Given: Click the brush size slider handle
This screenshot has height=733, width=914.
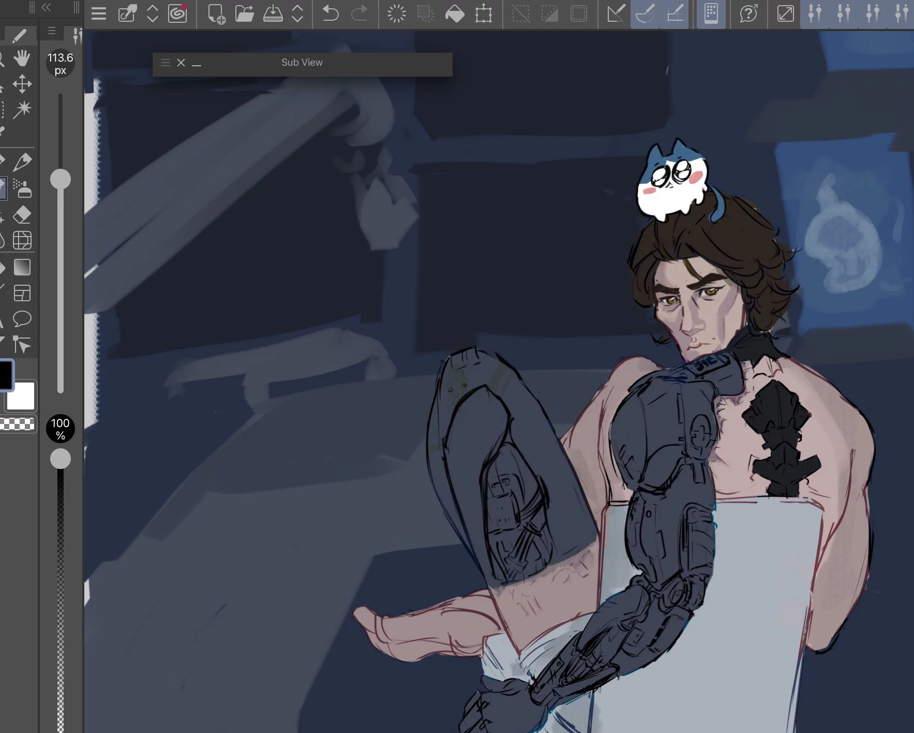Looking at the screenshot, I should point(61,179).
